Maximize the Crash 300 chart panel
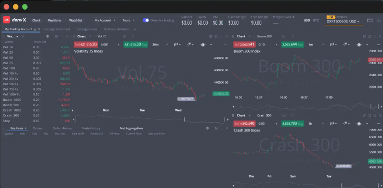This screenshot has height=188, width=383. click(x=370, y=115)
